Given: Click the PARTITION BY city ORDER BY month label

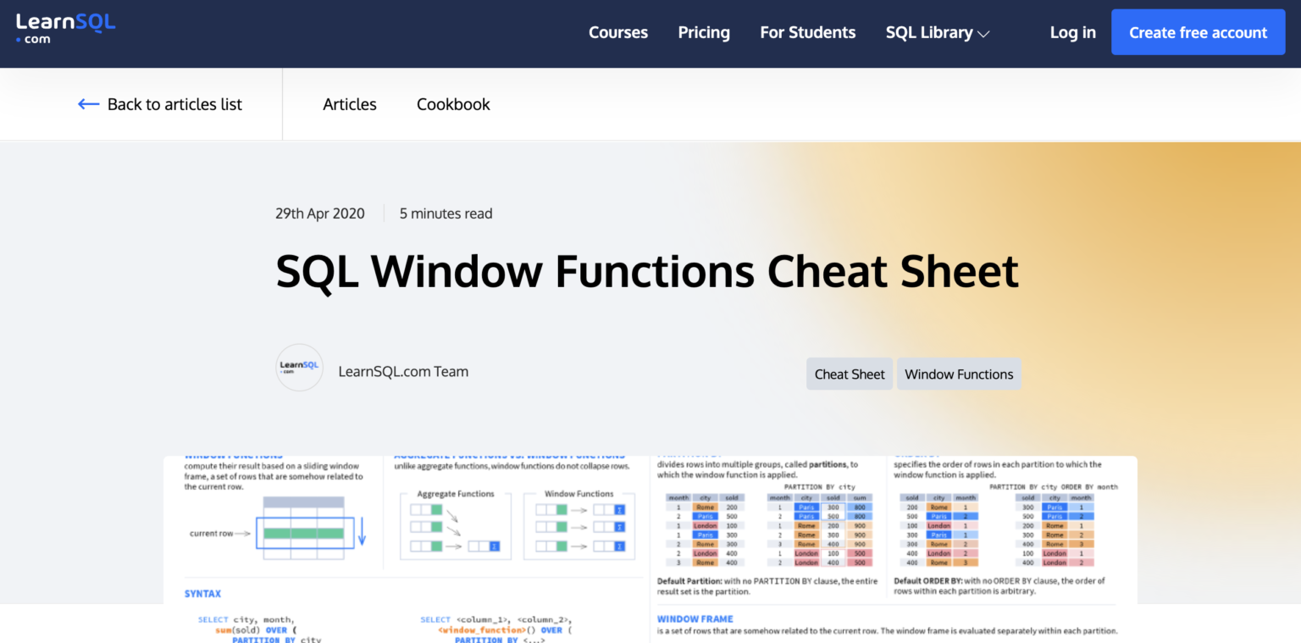Looking at the screenshot, I should tap(1054, 487).
